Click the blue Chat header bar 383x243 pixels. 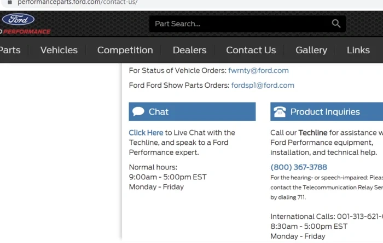(x=192, y=112)
